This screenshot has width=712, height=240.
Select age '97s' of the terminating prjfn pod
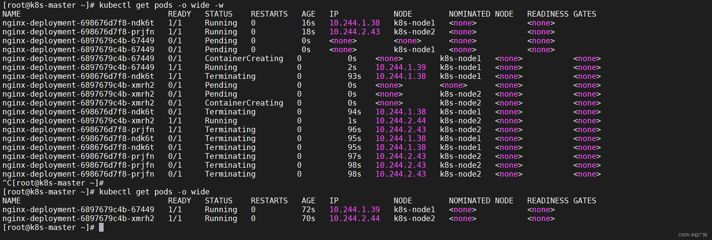click(355, 156)
